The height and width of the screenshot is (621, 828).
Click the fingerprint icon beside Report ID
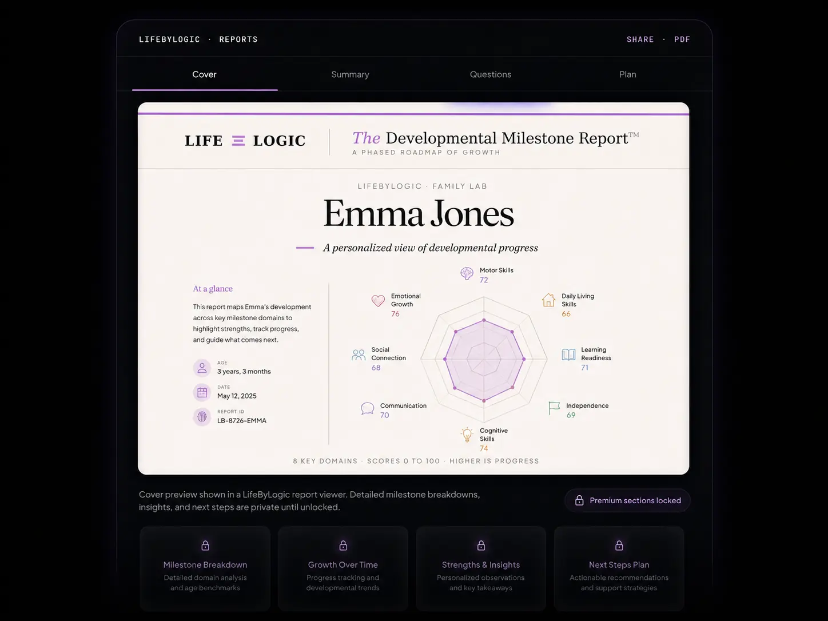tap(202, 417)
